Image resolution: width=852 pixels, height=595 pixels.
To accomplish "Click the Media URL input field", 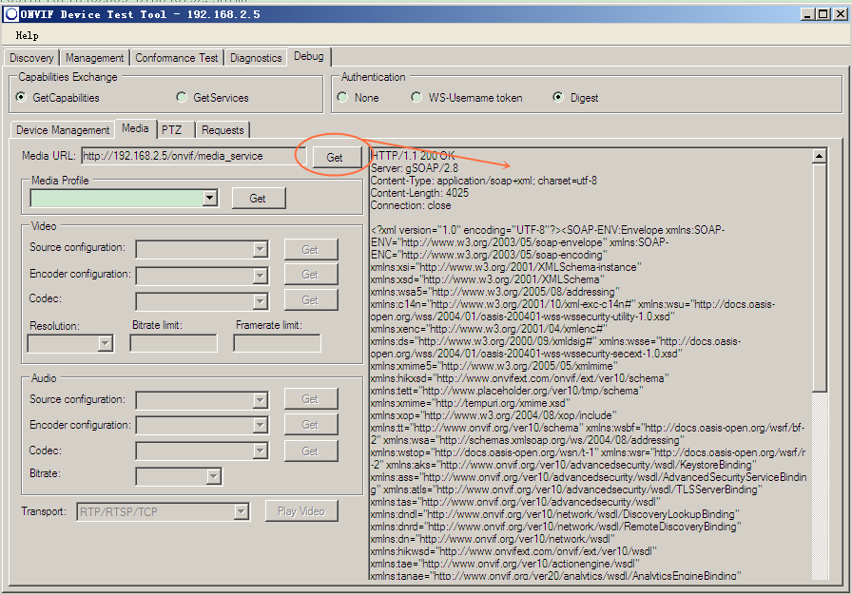I will tap(193, 156).
